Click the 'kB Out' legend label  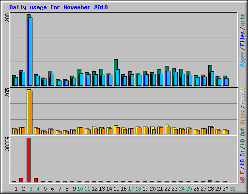tap(242, 137)
